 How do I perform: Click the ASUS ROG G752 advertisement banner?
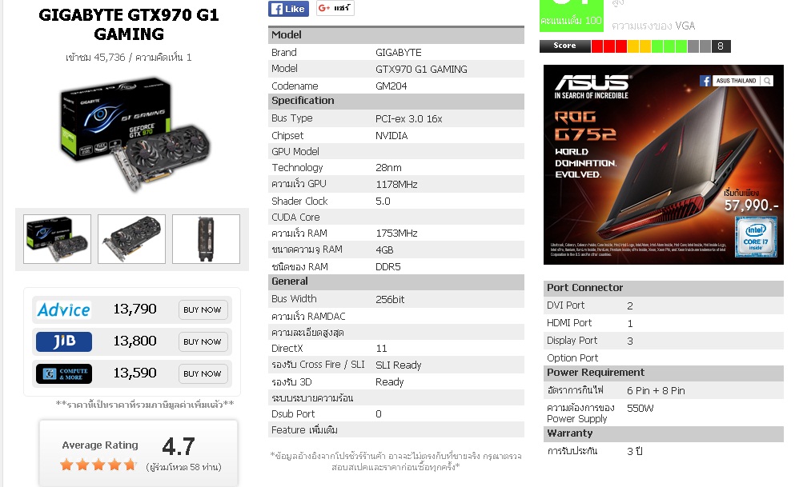663,165
